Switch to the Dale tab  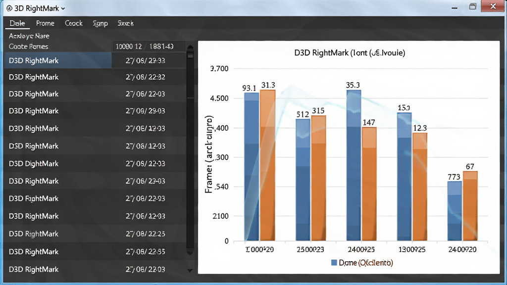point(17,23)
